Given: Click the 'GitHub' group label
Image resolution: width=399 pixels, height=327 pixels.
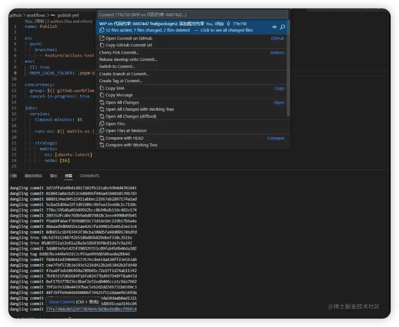Looking at the screenshot, I should coord(277,38).
